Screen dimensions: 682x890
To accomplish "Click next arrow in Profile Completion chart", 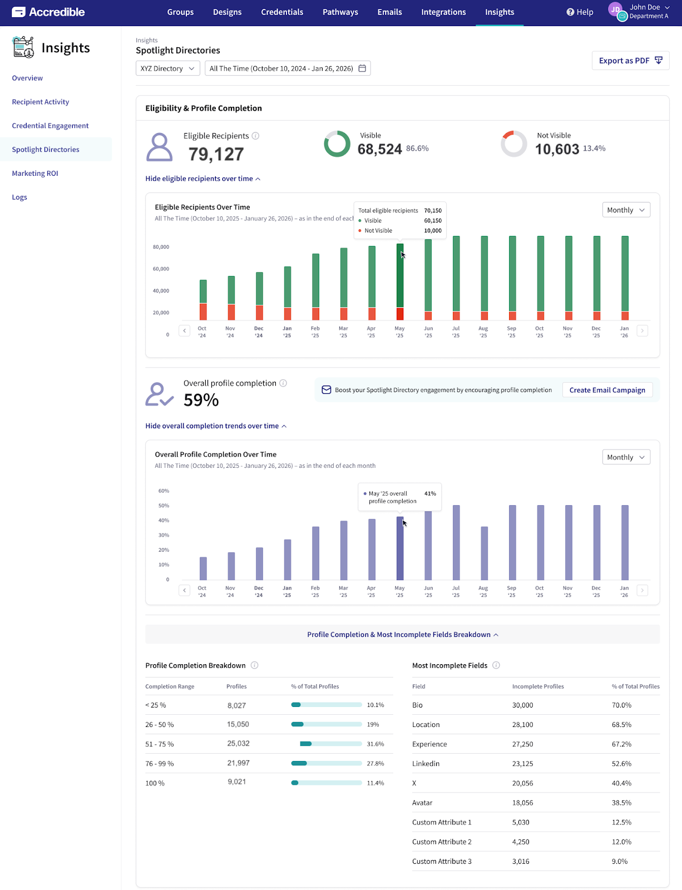I will pyautogui.click(x=643, y=590).
